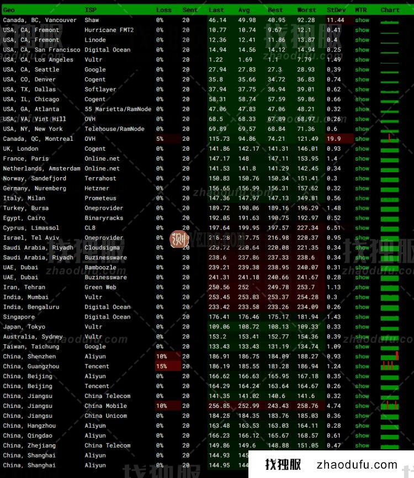Sort by the Loss column header
The width and height of the screenshot is (414, 478).
click(x=164, y=10)
